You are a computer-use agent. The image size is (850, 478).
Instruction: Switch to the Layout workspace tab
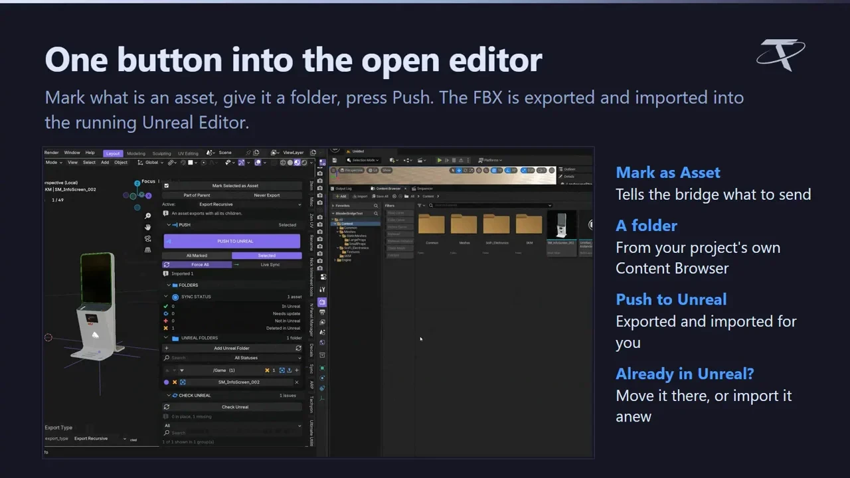click(x=113, y=153)
